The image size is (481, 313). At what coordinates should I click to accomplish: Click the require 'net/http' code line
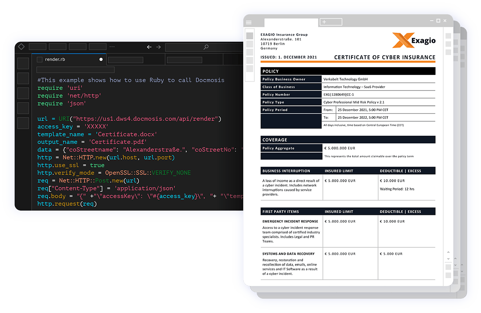click(69, 96)
